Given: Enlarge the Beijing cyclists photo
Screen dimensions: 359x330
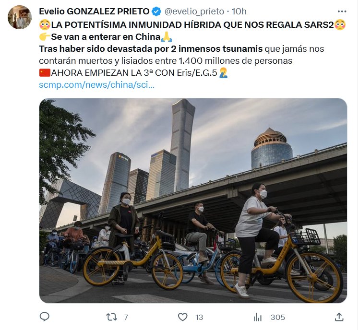Looking at the screenshot, I should tap(193, 200).
